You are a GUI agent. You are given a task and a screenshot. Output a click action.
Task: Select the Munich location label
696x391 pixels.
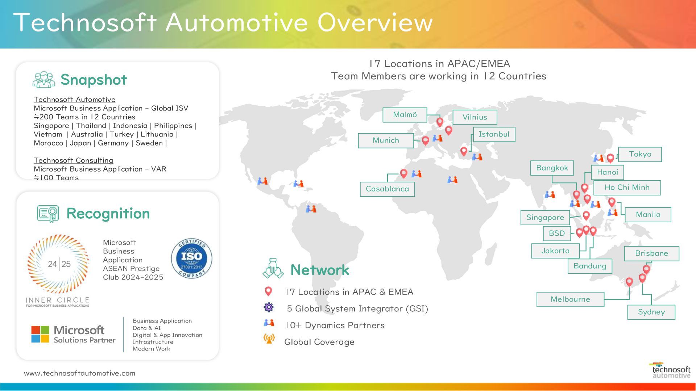(386, 140)
